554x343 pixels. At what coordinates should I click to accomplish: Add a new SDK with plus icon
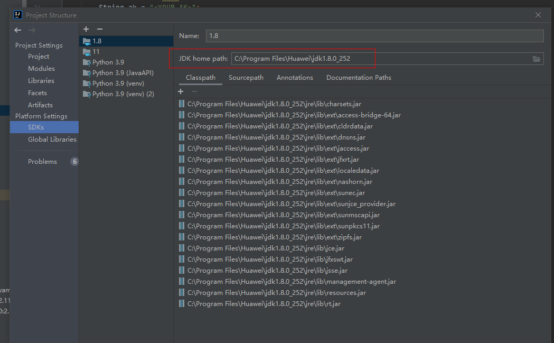pyautogui.click(x=86, y=29)
